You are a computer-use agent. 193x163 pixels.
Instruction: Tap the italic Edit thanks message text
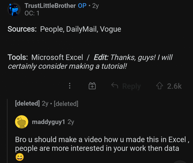[x=133, y=57]
